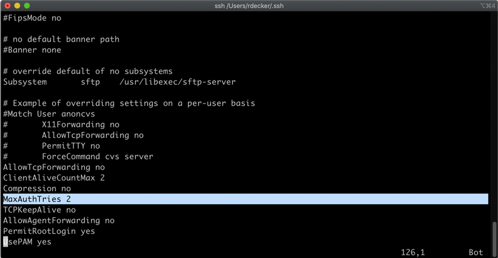Click the #Banner none line
Viewport: 498px width, 258px height.
(32, 50)
